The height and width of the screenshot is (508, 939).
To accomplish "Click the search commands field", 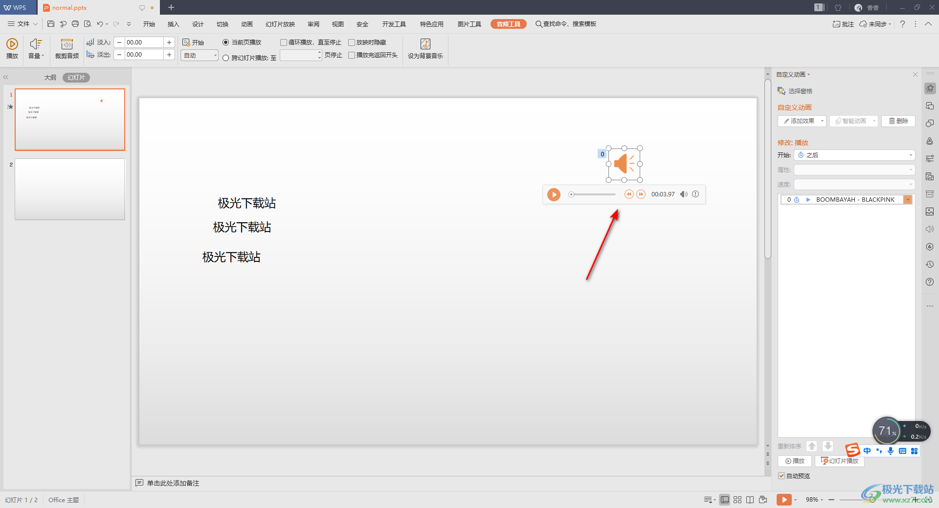I will [x=566, y=24].
